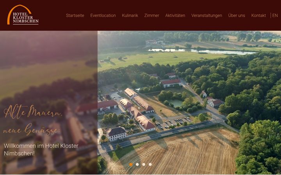The height and width of the screenshot is (175, 281).
Task: Open the Veranstaltungen menu item
Action: tap(206, 16)
